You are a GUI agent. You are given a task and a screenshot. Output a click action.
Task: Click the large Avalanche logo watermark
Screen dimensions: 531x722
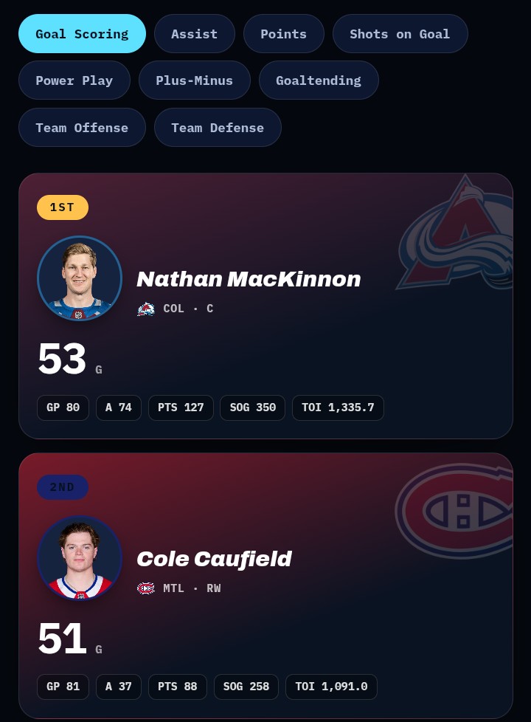coord(454,233)
